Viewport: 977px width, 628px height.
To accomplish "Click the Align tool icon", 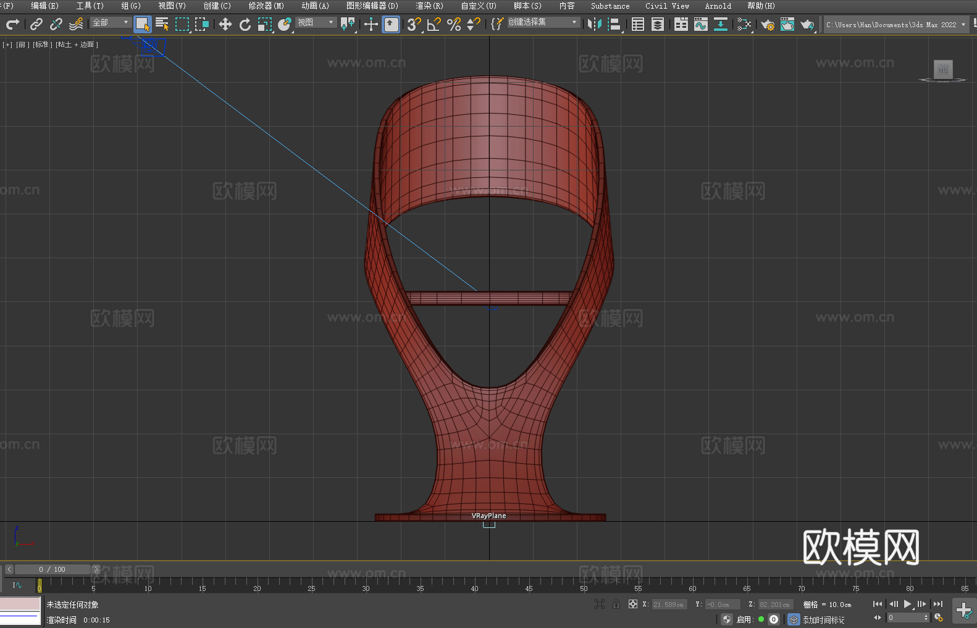I will pyautogui.click(x=614, y=24).
